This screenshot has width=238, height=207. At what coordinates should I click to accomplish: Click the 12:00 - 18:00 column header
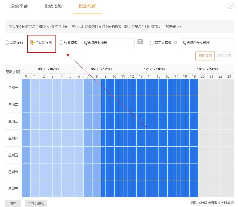(154, 69)
